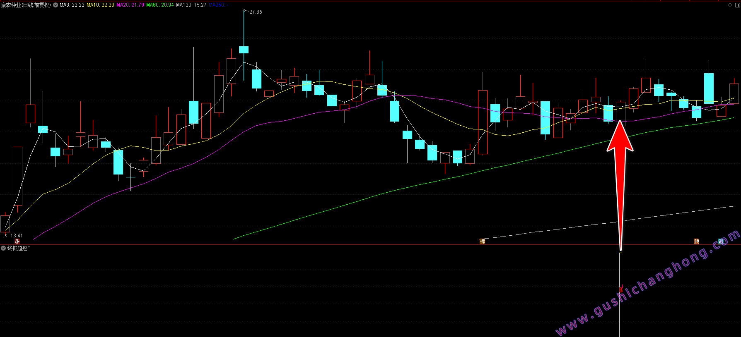Click the 解 marker icon
The height and width of the screenshot is (337, 741).
[x=721, y=241]
